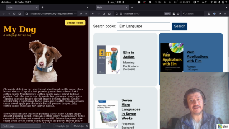
Task: Click the Elm in Action book cover
Action: tap(108, 59)
